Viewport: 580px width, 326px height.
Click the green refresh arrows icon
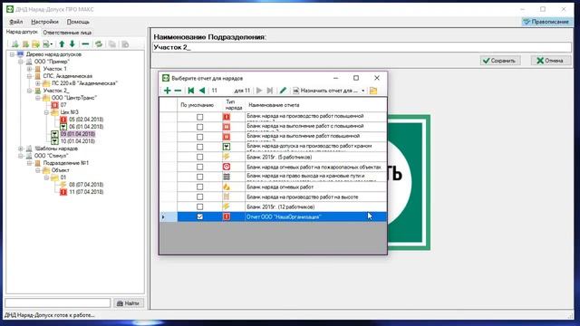click(x=99, y=44)
